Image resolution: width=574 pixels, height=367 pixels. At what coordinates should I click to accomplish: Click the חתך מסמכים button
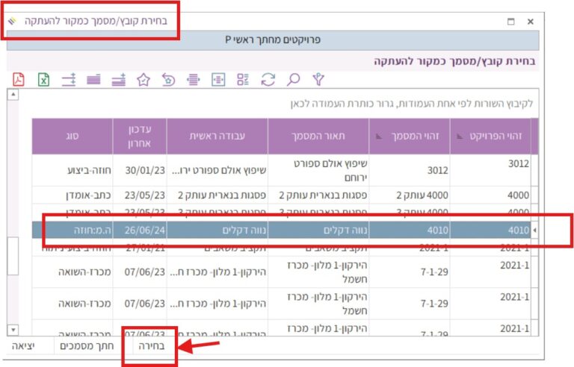pos(92,347)
